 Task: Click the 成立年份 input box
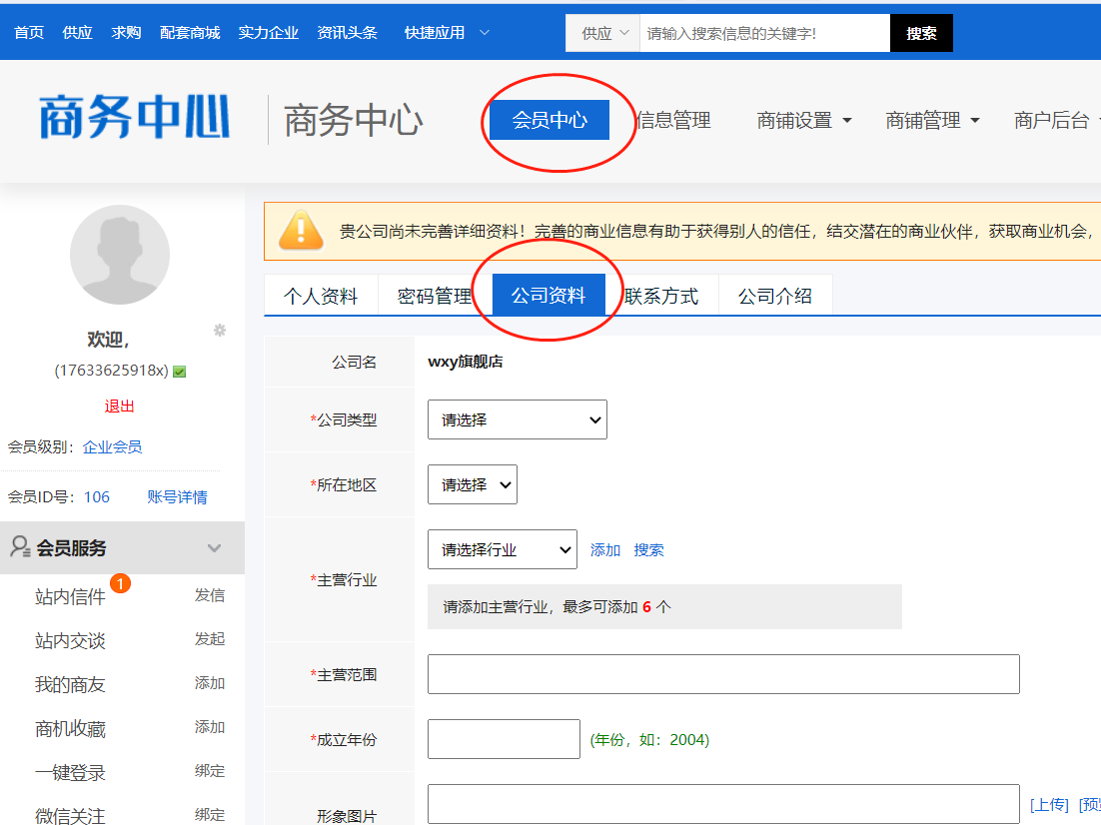[x=504, y=739]
